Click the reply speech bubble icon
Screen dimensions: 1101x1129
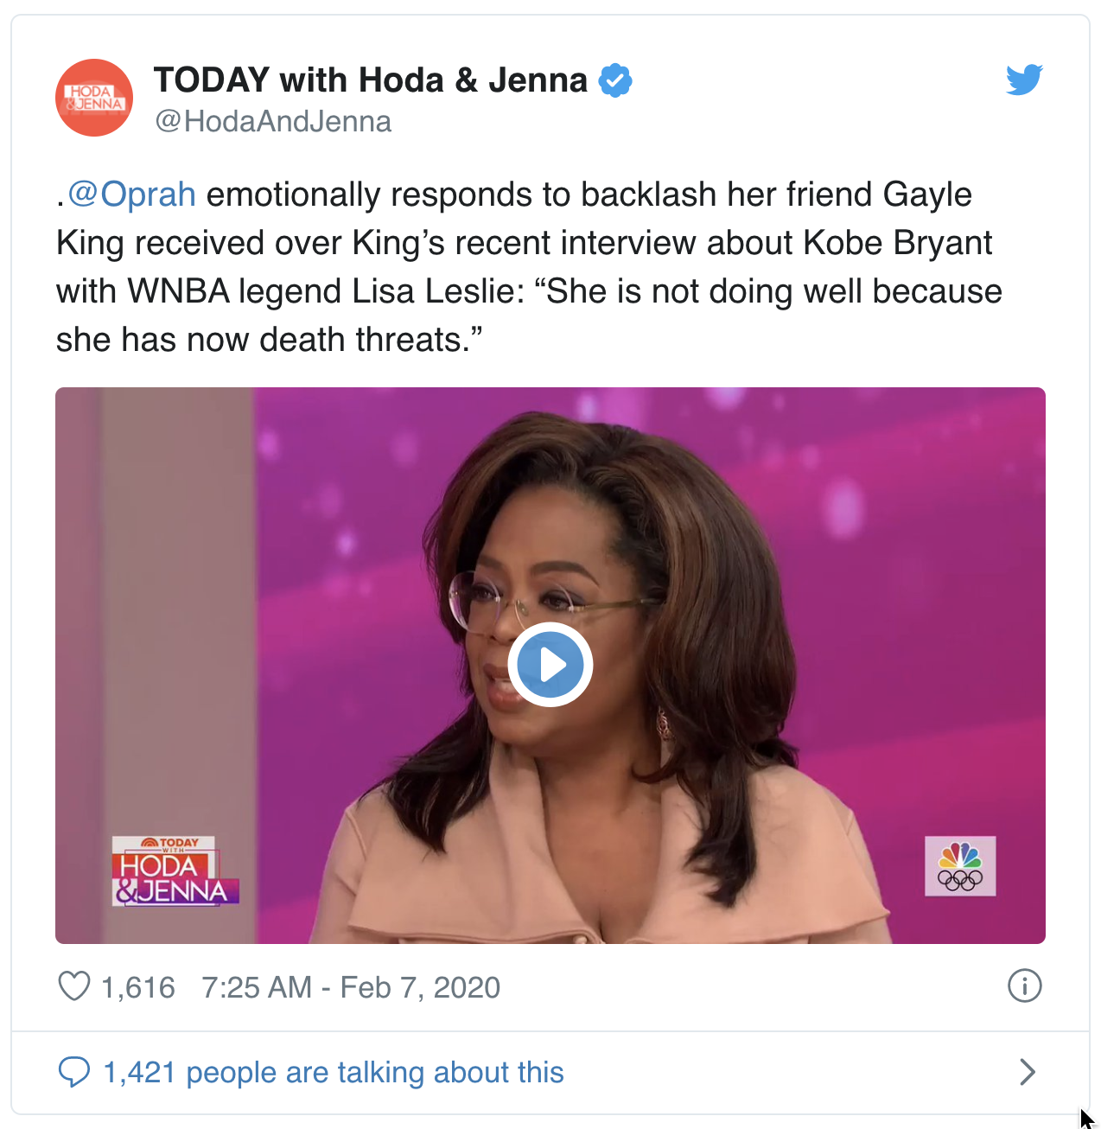74,1072
